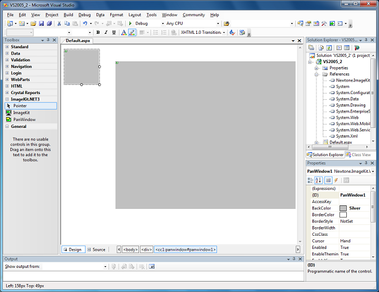
Task: Click the cc1:panwindow#panwindow1 tag button
Action: tap(185, 250)
